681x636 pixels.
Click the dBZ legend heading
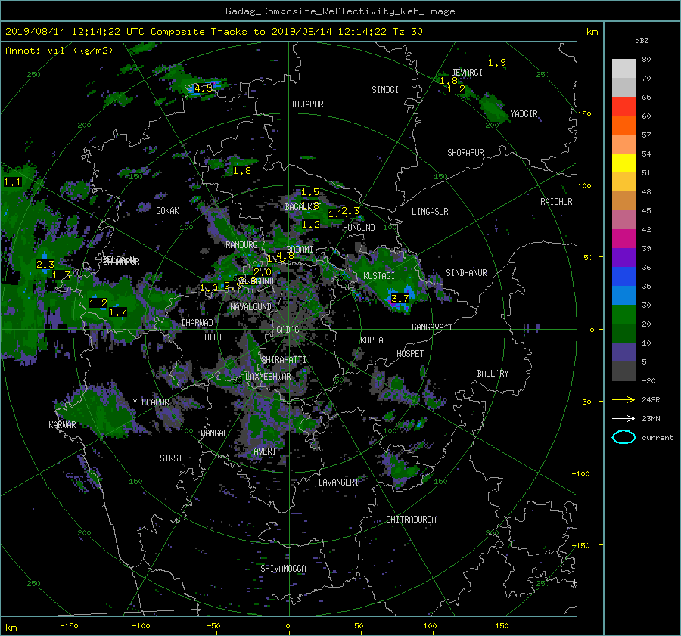coord(642,40)
